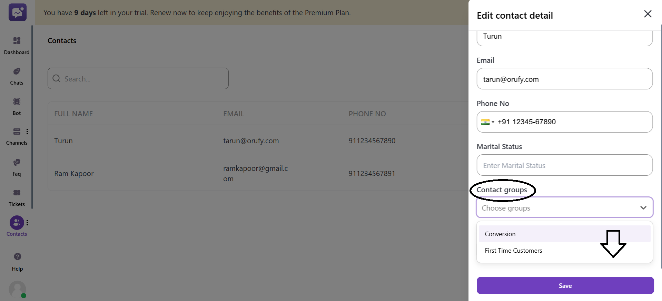The width and height of the screenshot is (662, 301).
Task: Select the Bot section in sidebar
Action: point(17,105)
